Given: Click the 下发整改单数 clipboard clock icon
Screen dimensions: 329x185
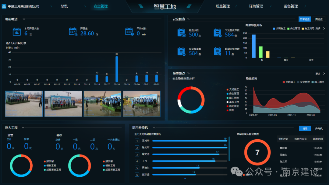Looking at the screenshot, I should 218,33.
